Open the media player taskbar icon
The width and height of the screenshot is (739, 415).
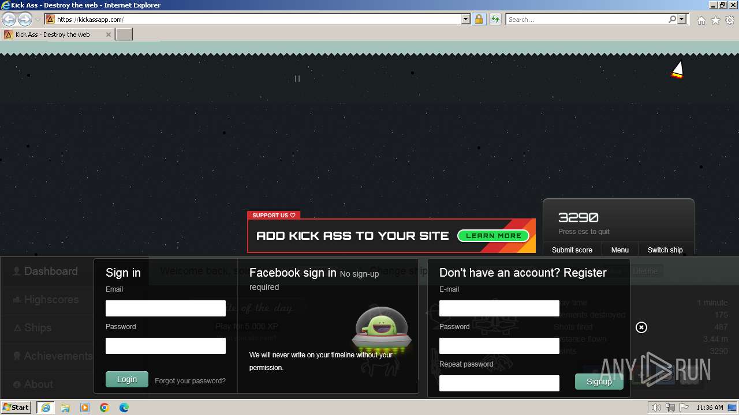coord(85,408)
